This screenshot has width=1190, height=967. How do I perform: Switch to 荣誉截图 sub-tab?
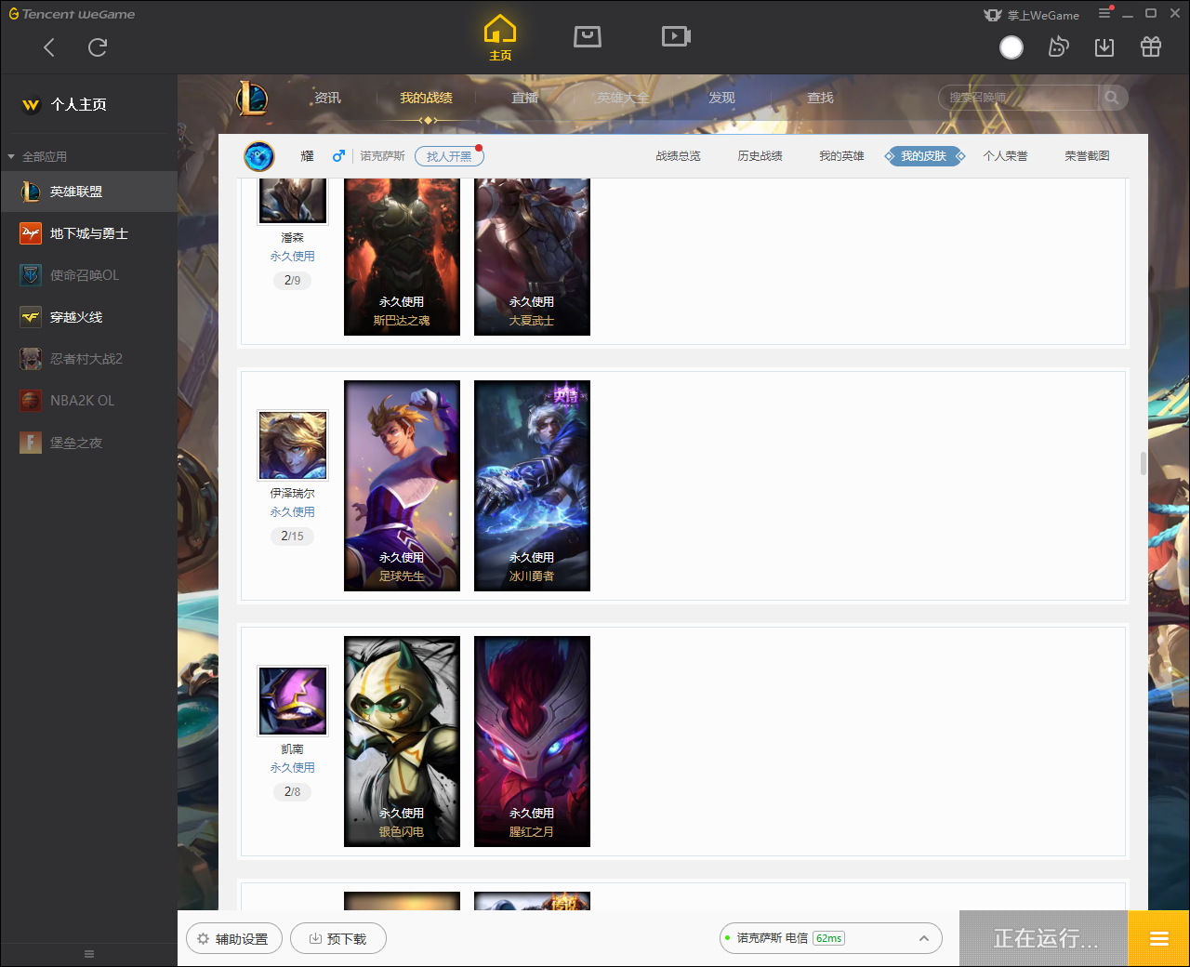coord(1087,156)
